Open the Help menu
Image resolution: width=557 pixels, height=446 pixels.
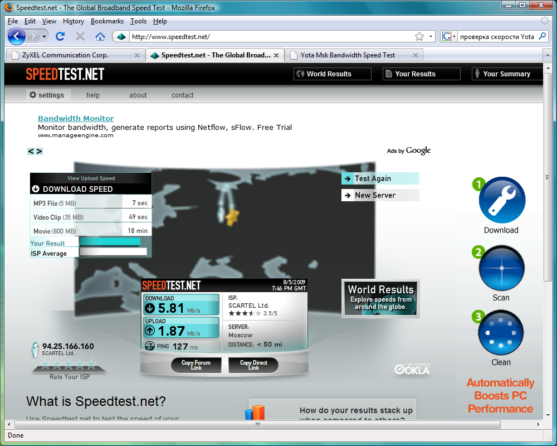click(x=160, y=21)
